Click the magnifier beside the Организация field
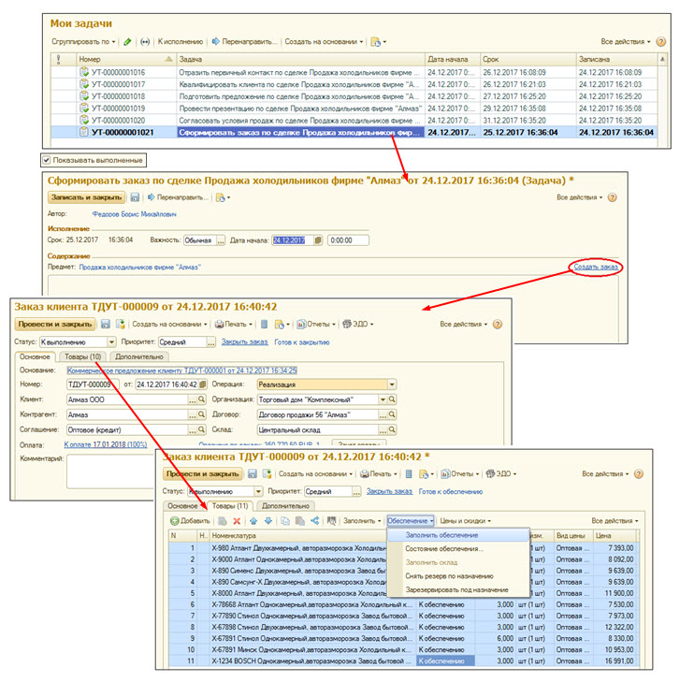The height and width of the screenshot is (682, 694). click(392, 399)
